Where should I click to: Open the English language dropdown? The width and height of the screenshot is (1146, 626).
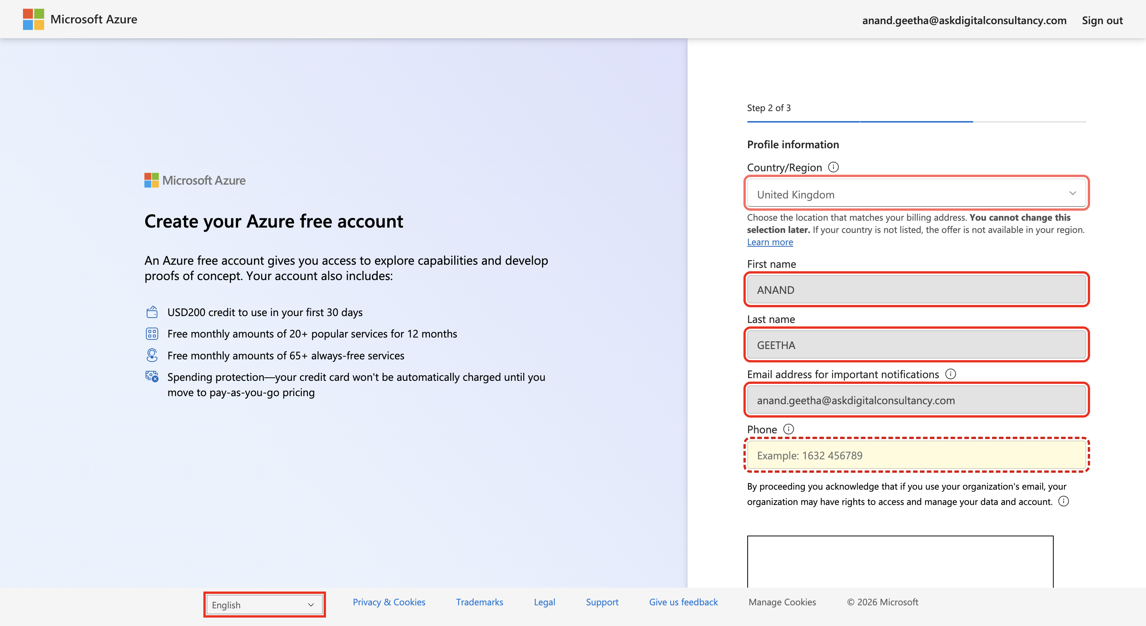264,605
